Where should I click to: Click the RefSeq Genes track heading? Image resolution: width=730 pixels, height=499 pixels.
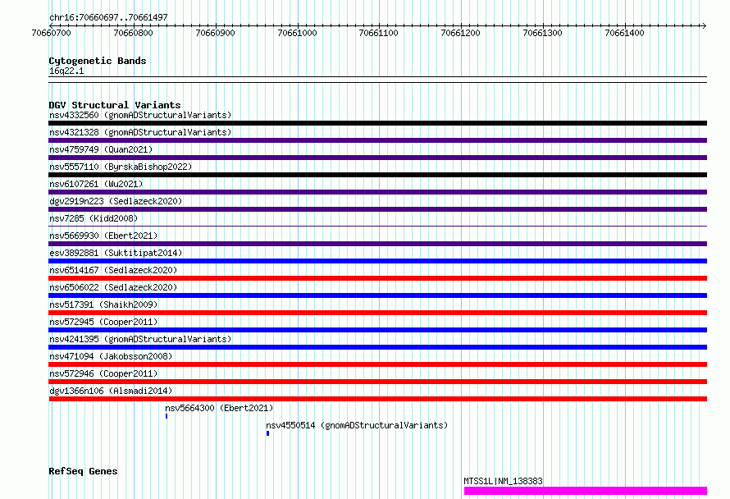tap(83, 471)
